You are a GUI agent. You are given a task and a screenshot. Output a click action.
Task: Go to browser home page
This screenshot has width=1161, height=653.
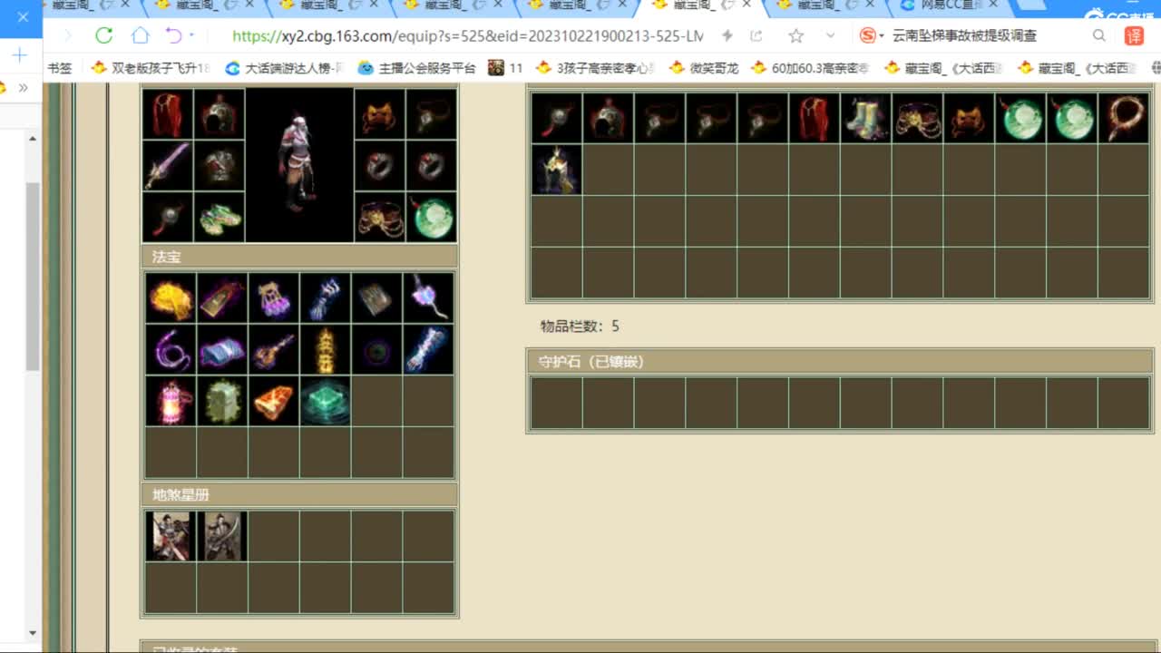pyautogui.click(x=140, y=35)
